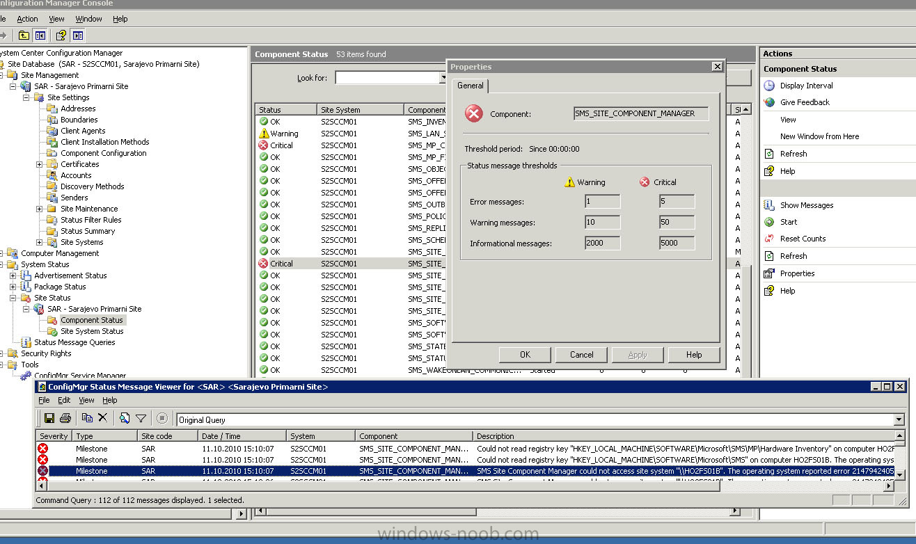
Task: Collapse the Site Status tree node
Action: (13, 298)
